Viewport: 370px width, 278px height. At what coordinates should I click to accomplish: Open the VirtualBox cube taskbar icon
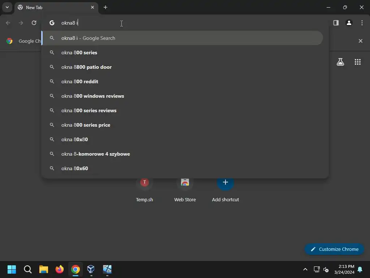pyautogui.click(x=91, y=269)
